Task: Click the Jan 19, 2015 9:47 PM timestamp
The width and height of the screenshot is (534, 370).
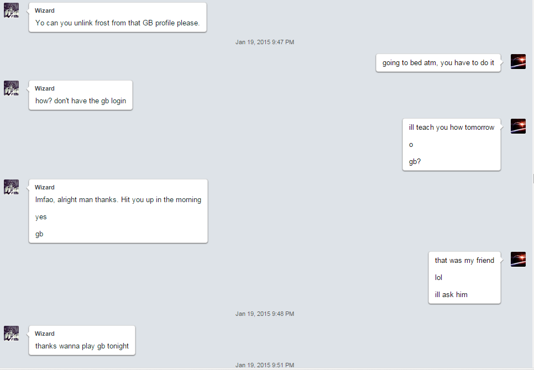Action: pos(265,42)
